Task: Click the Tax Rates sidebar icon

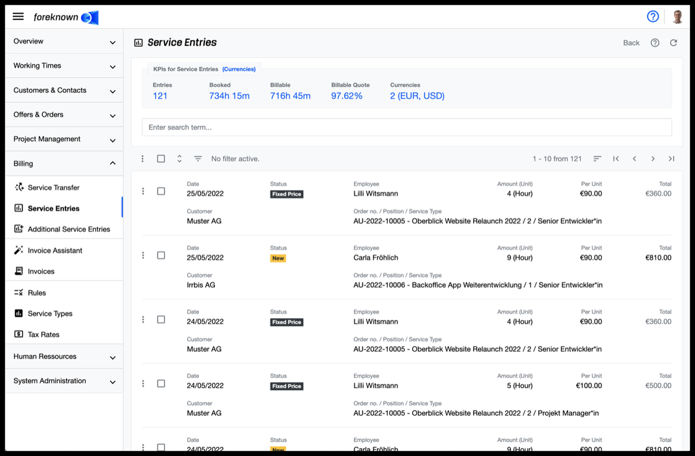Action: tap(19, 334)
